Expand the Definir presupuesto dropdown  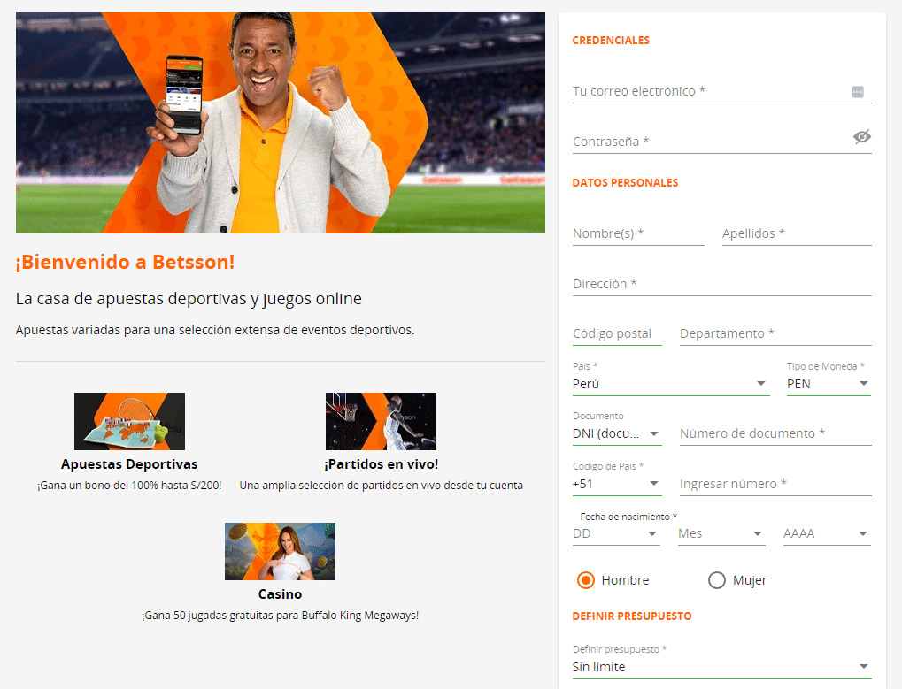[x=721, y=667]
